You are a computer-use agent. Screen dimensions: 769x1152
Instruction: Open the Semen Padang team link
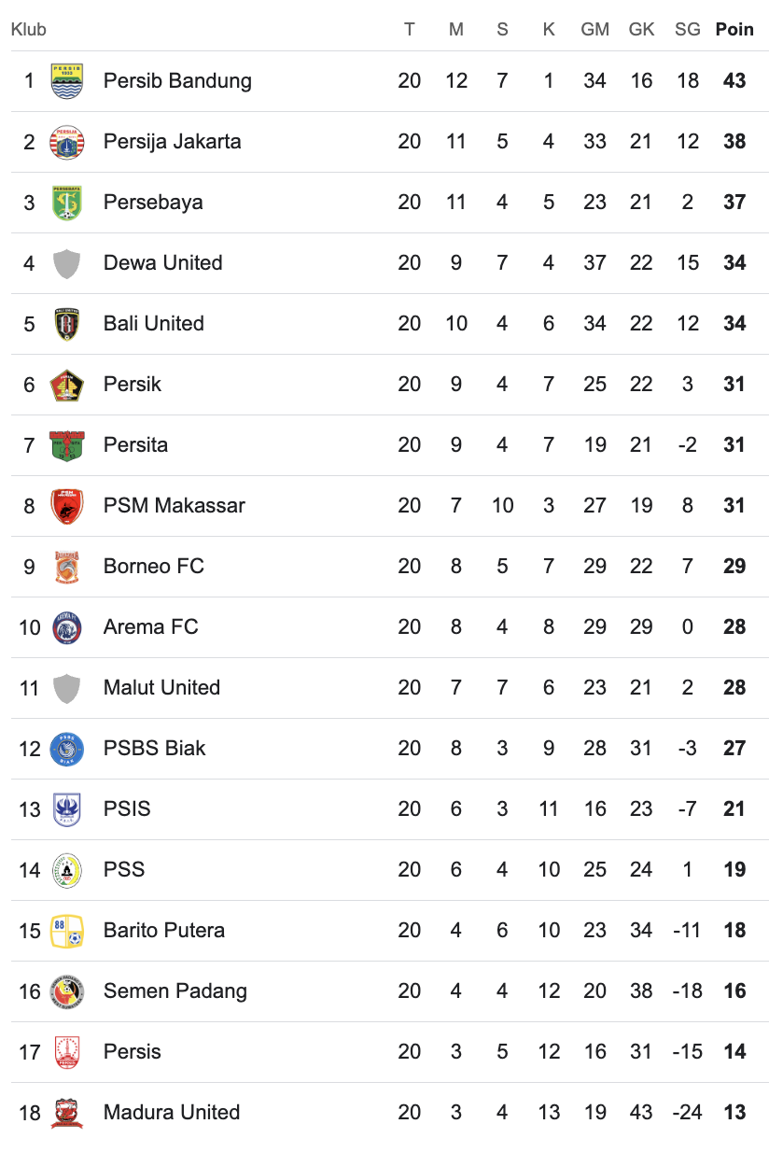pyautogui.click(x=175, y=990)
